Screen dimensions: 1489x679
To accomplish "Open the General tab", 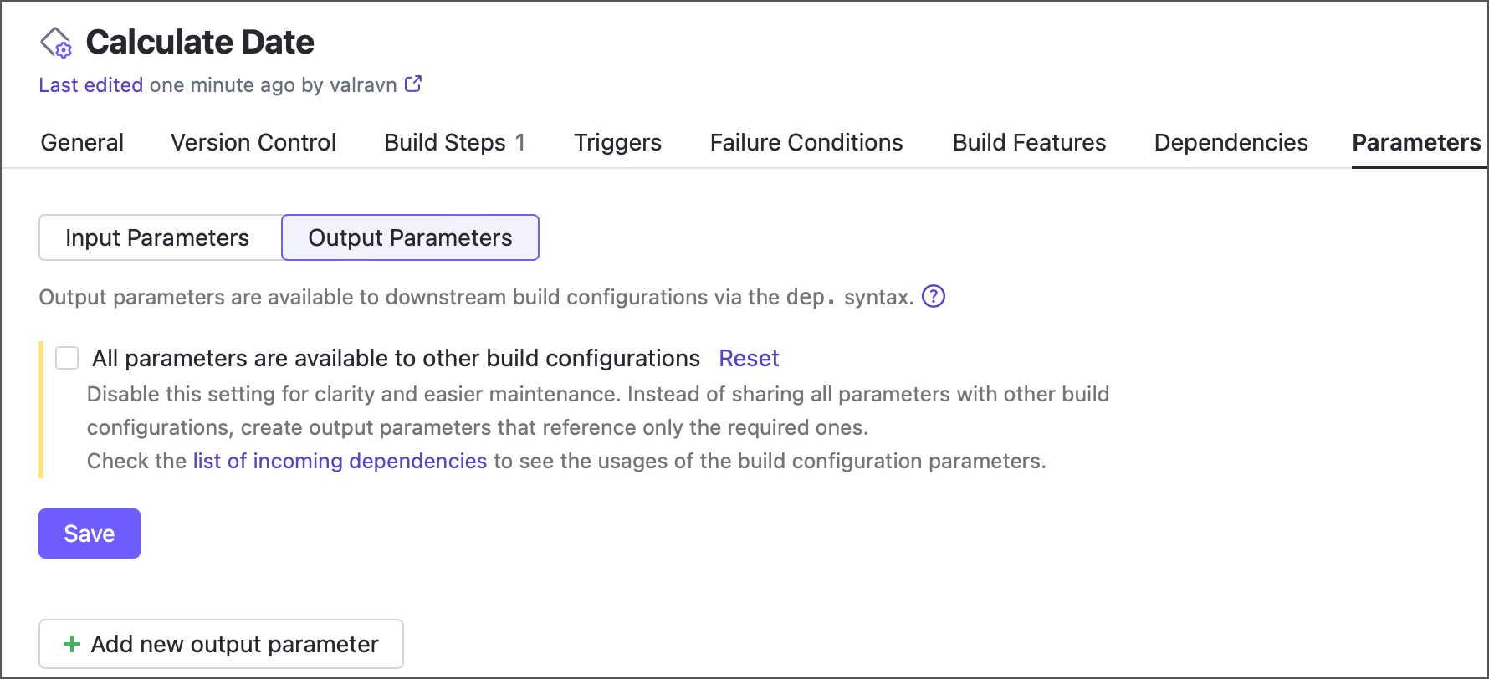I will [x=82, y=143].
